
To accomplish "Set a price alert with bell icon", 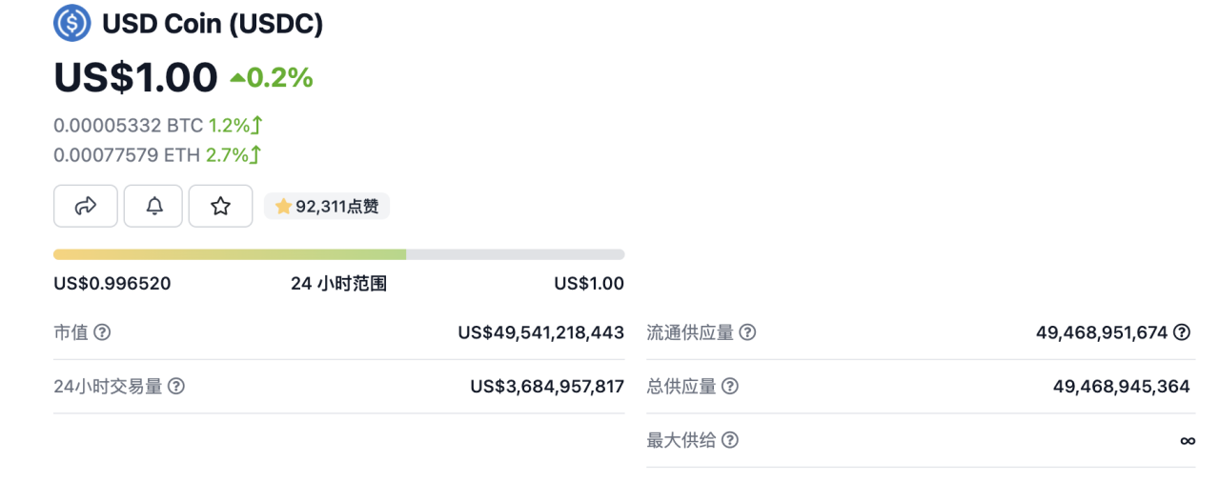I will pos(153,206).
